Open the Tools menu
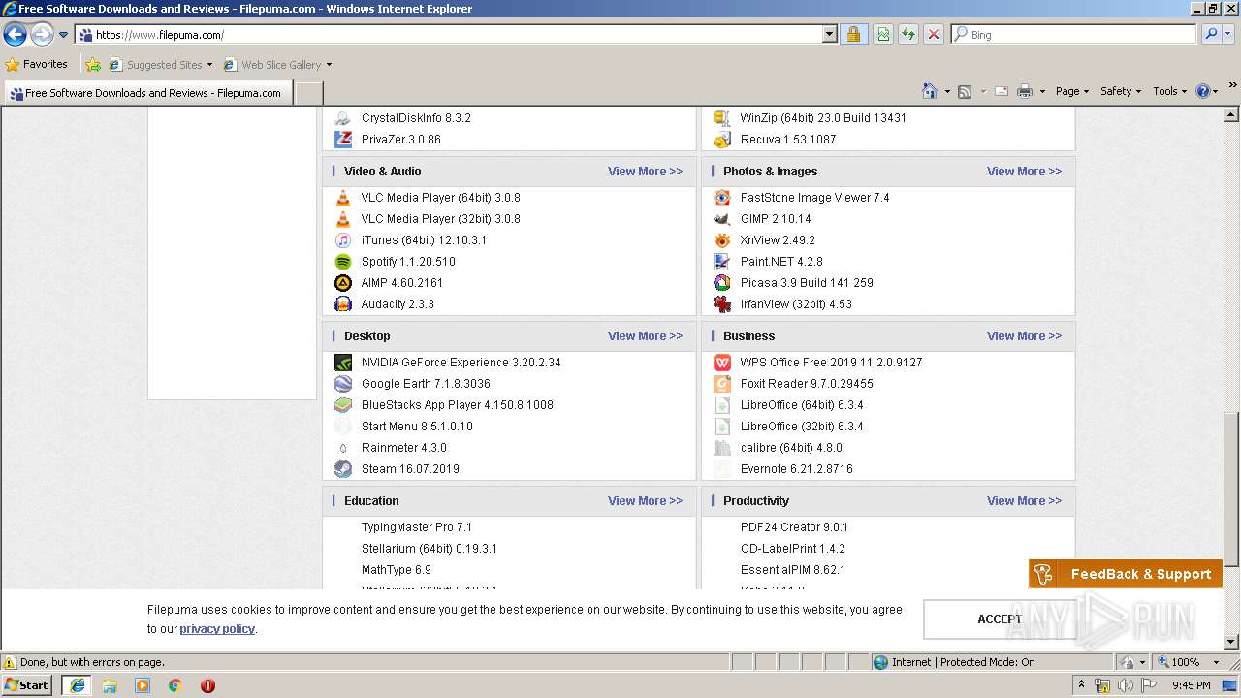This screenshot has height=698, width=1241. point(1169,91)
